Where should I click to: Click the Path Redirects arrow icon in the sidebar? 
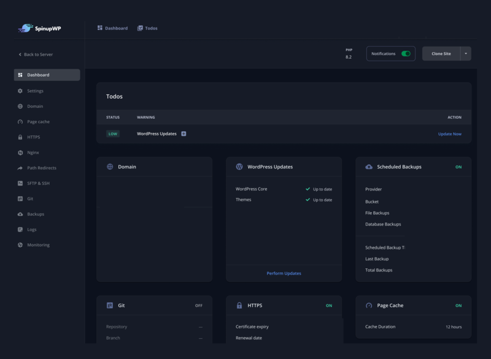(x=20, y=168)
